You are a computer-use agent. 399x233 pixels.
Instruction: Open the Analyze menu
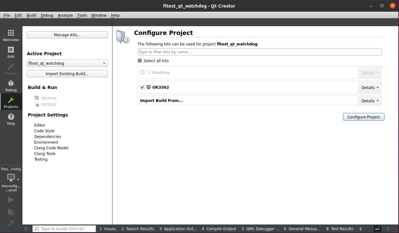tap(65, 15)
